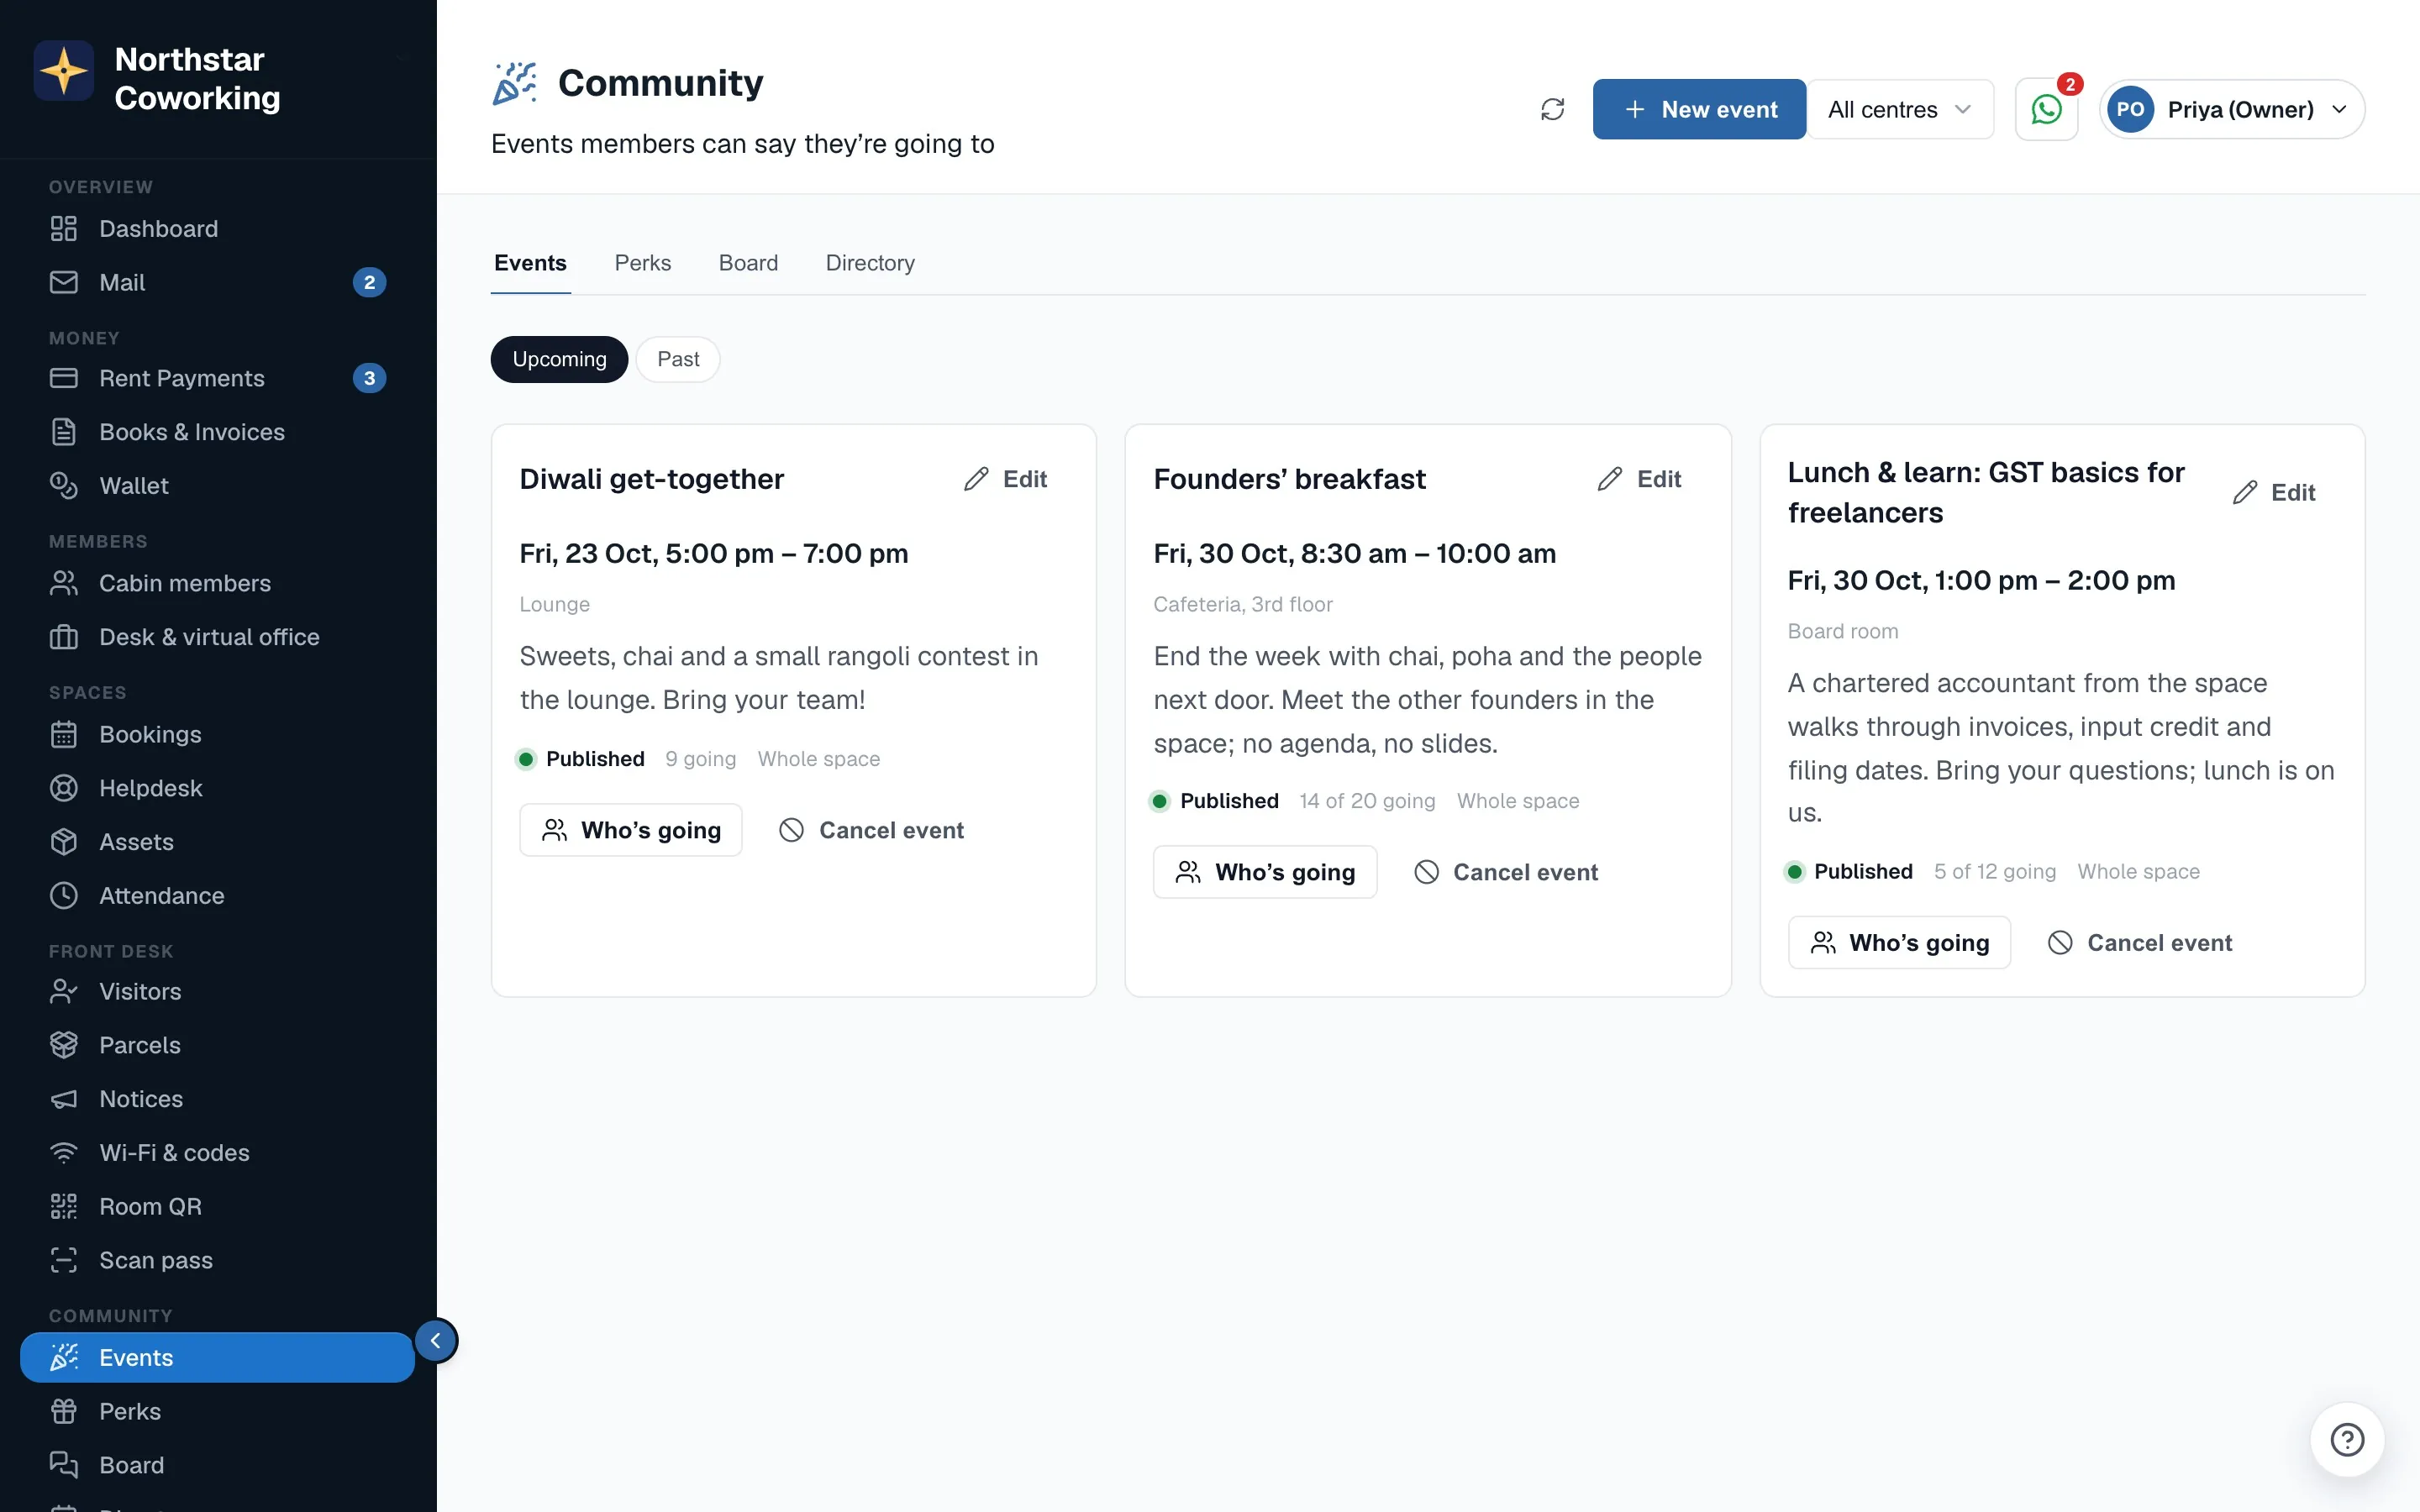
Task: Open Dashboard in the sidebar
Action: (218, 228)
